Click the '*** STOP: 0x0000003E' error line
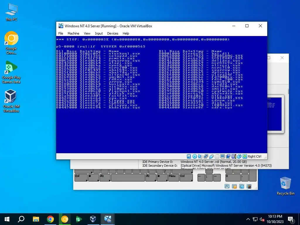Viewport: 300px width, 225px height. tap(143, 40)
